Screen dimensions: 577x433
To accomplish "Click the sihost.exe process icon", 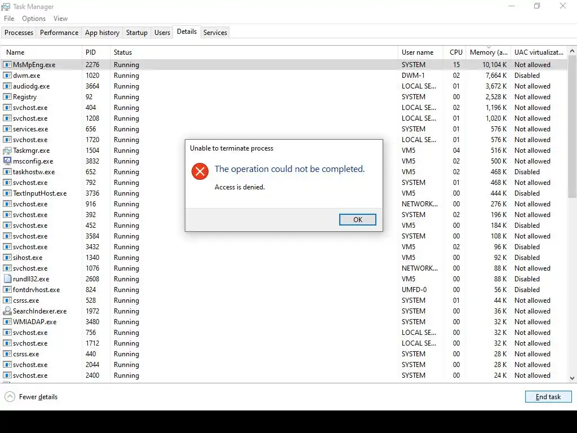I will (x=7, y=257).
